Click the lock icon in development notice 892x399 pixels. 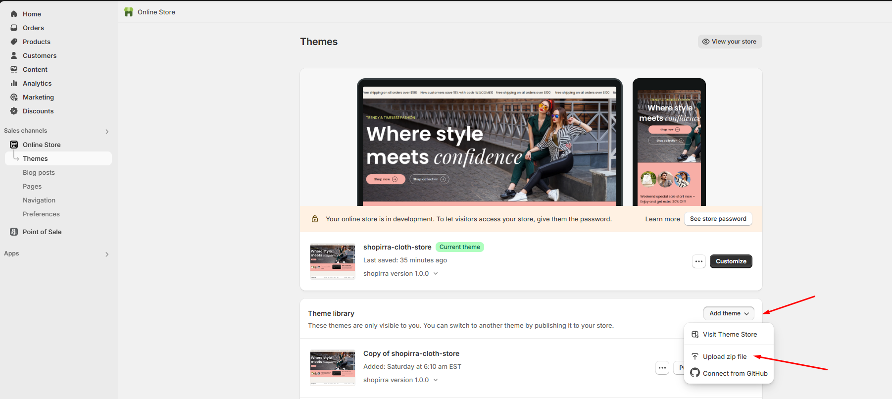tap(315, 219)
